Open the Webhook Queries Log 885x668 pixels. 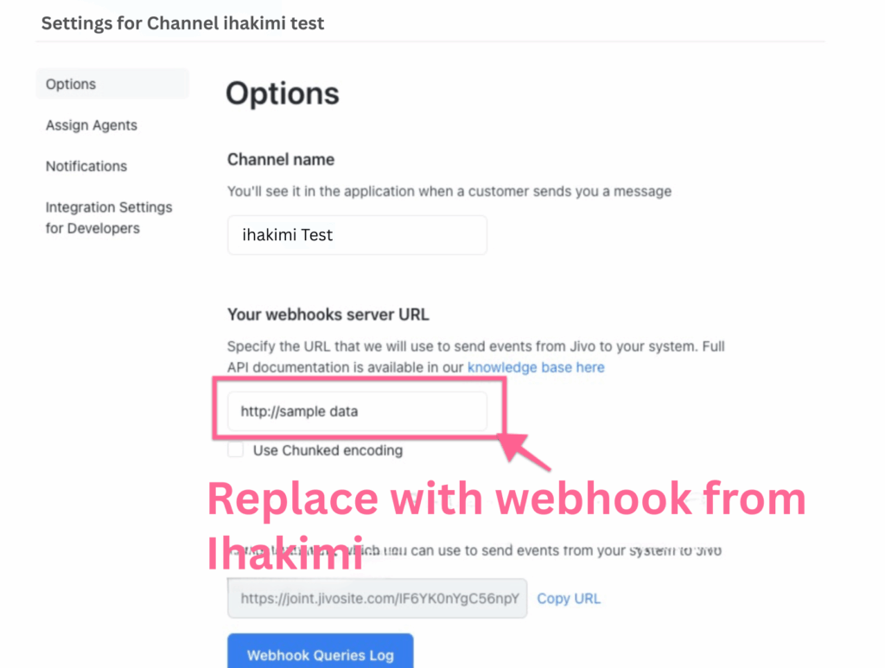320,654
